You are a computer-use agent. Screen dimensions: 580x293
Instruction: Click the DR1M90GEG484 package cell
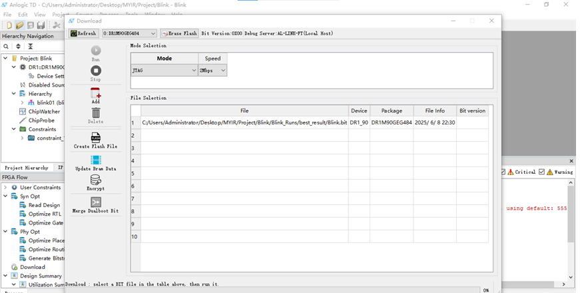(x=392, y=123)
